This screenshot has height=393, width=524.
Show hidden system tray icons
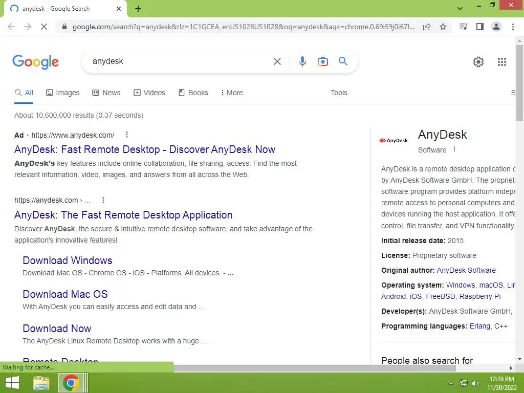coord(451,383)
